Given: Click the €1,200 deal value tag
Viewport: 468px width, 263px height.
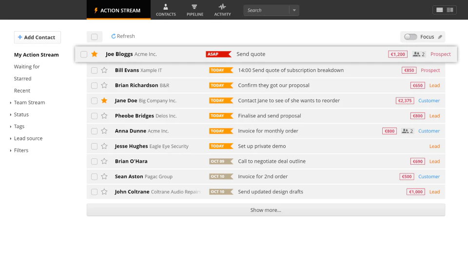Looking at the screenshot, I should pos(398,54).
